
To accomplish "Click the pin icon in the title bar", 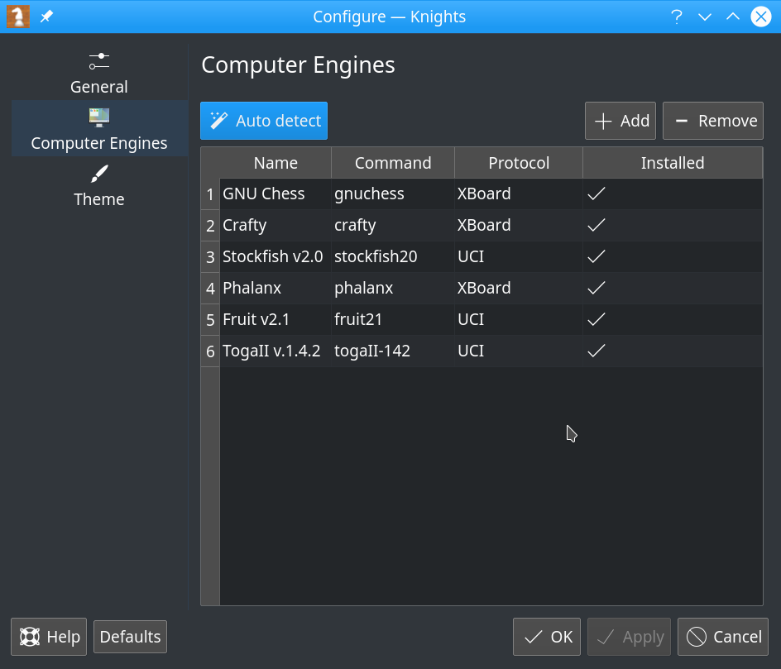I will coord(46,17).
